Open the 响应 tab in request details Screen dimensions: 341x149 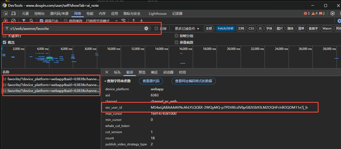pyautogui.click(x=154, y=72)
